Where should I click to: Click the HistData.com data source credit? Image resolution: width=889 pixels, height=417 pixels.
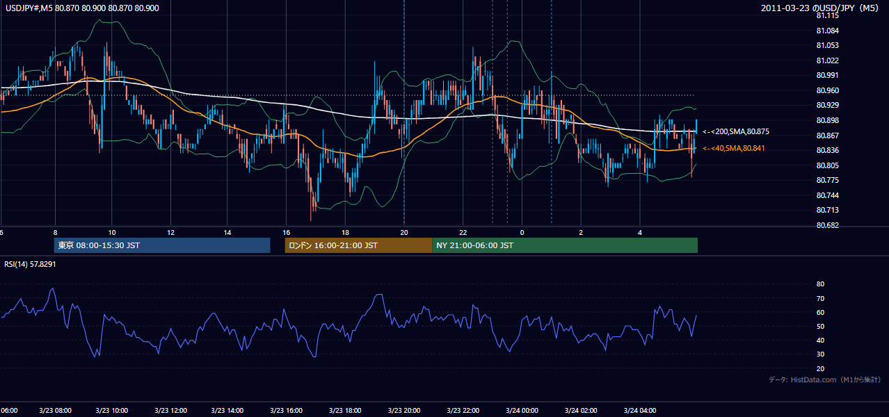click(x=825, y=379)
